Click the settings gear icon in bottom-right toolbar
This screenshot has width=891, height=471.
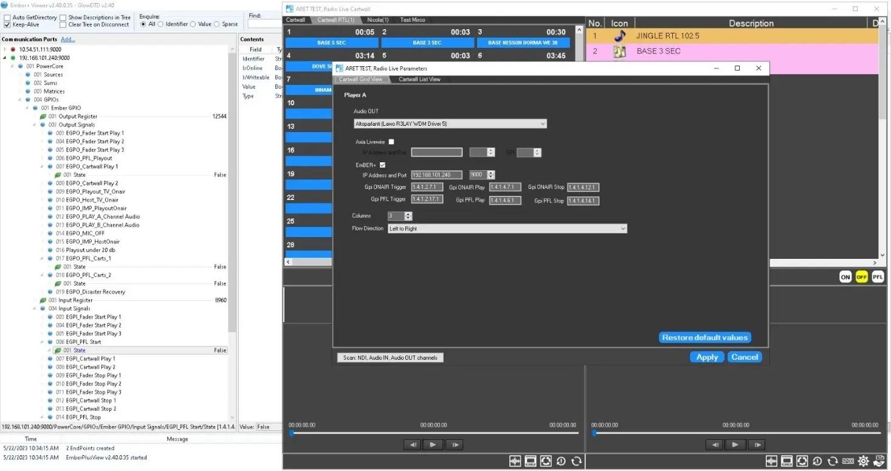coord(863,461)
